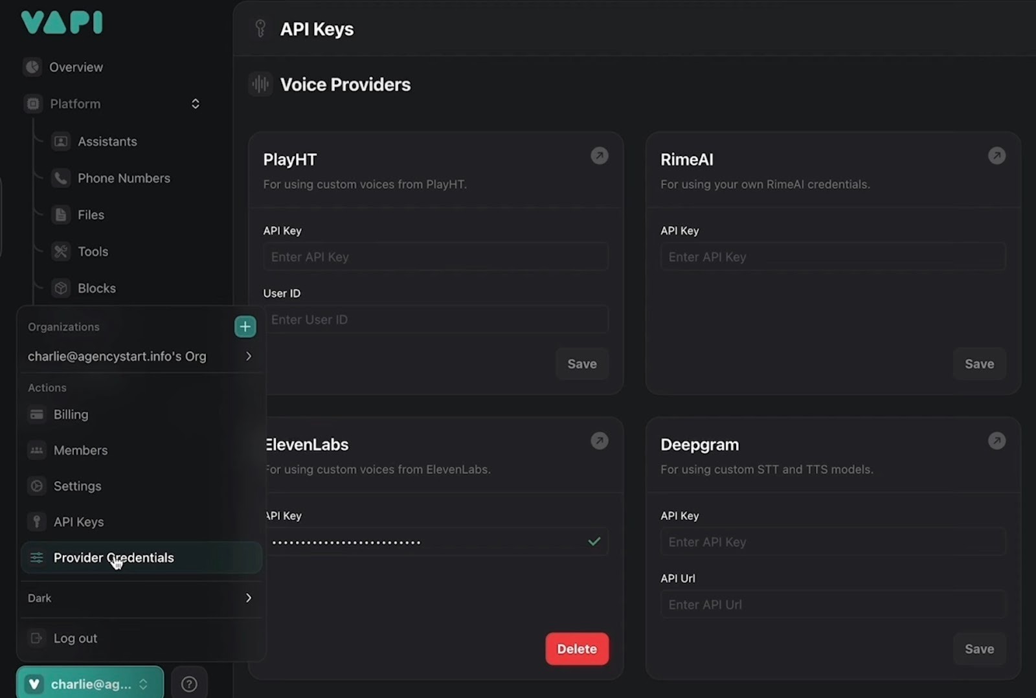Image resolution: width=1036 pixels, height=698 pixels.
Task: Click the Settings icon in menu
Action: tap(37, 486)
